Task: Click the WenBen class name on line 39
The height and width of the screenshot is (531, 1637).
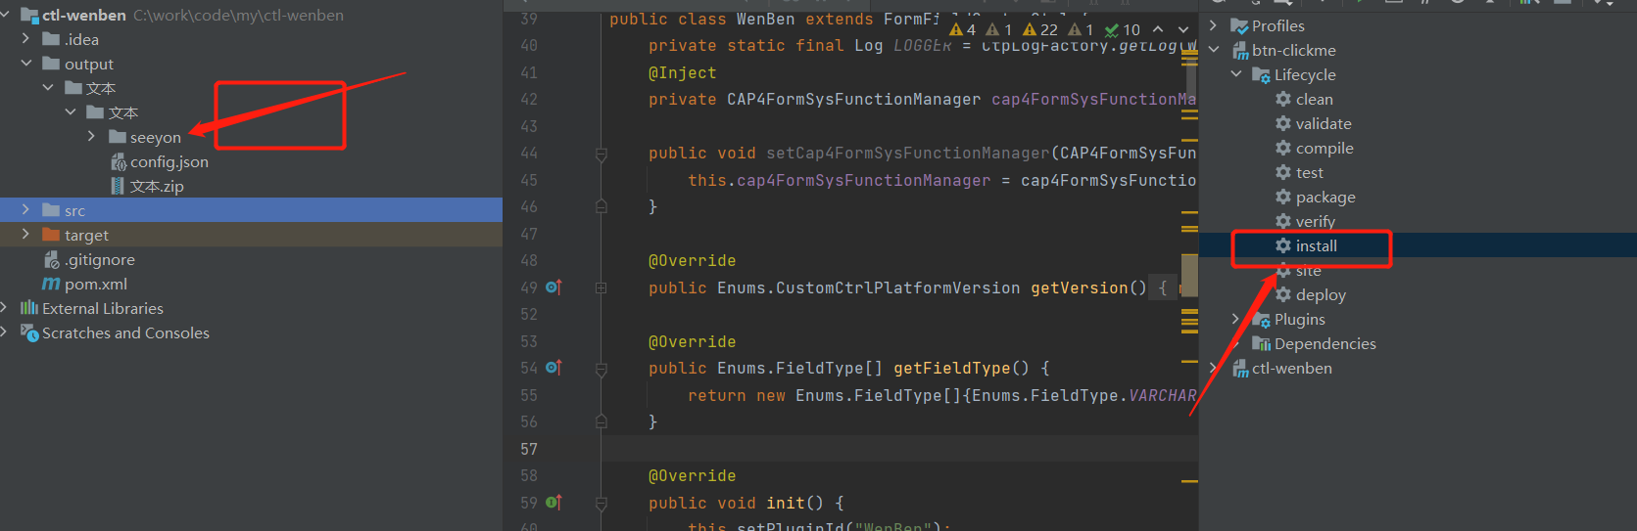Action: point(765,20)
